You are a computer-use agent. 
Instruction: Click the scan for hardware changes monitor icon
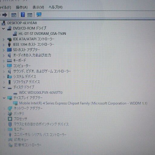click(39, 15)
